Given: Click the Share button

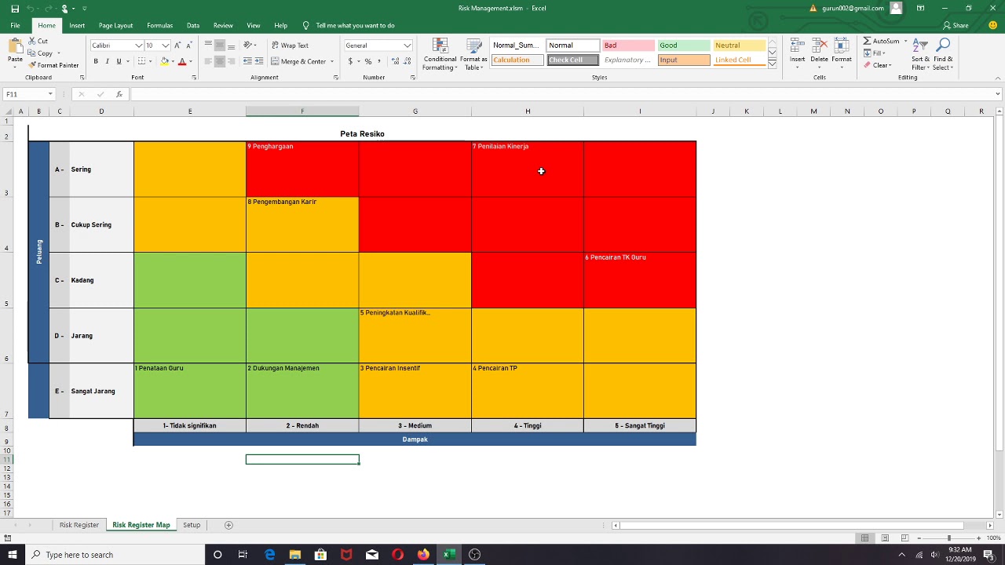Looking at the screenshot, I should 956,25.
